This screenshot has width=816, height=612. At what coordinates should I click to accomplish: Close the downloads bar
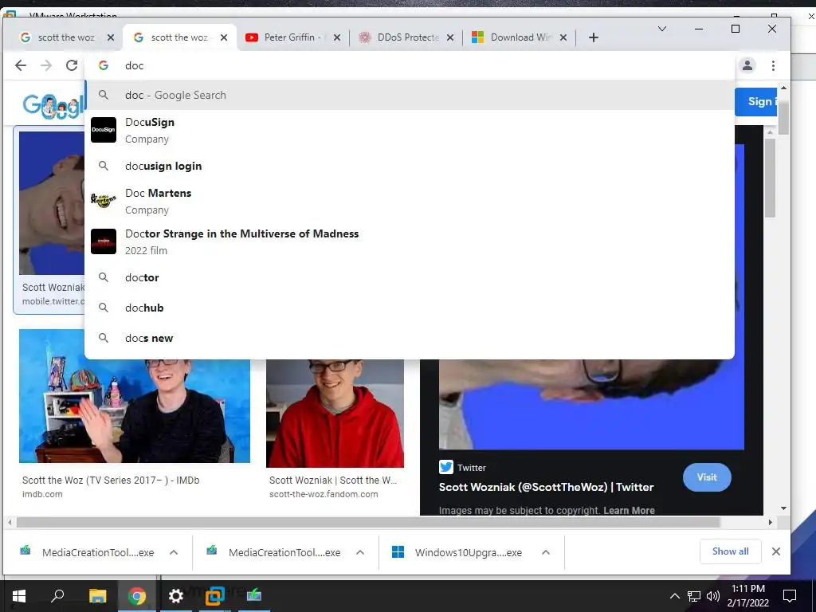[776, 551]
